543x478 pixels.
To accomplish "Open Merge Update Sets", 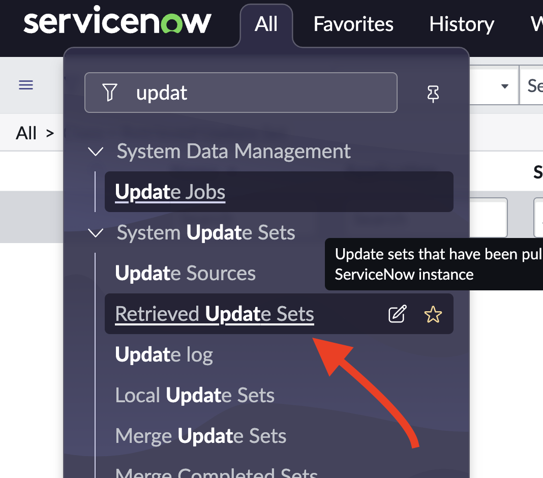I will pos(201,436).
